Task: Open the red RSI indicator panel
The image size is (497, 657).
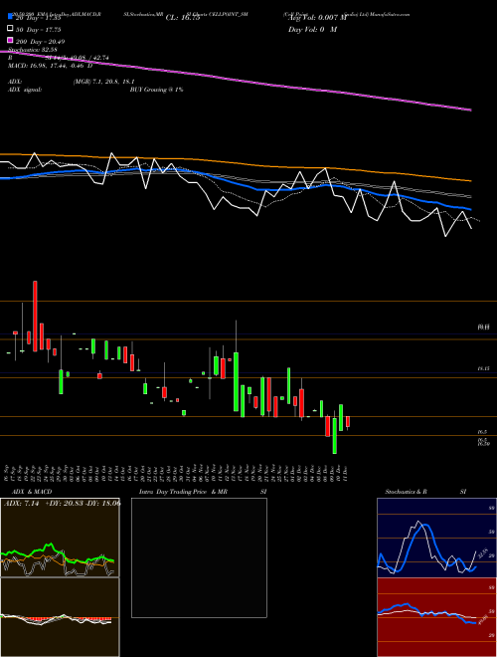Action: click(436, 617)
